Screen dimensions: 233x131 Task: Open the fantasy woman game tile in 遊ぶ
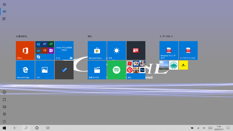pyautogui.click(x=142, y=63)
